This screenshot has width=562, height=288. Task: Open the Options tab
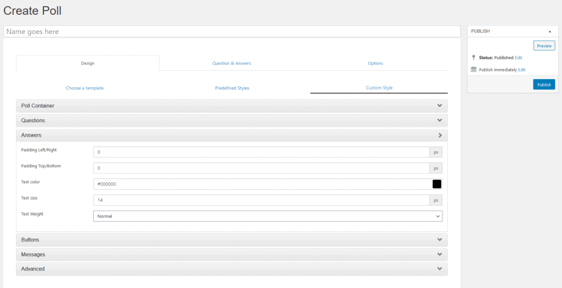point(375,63)
